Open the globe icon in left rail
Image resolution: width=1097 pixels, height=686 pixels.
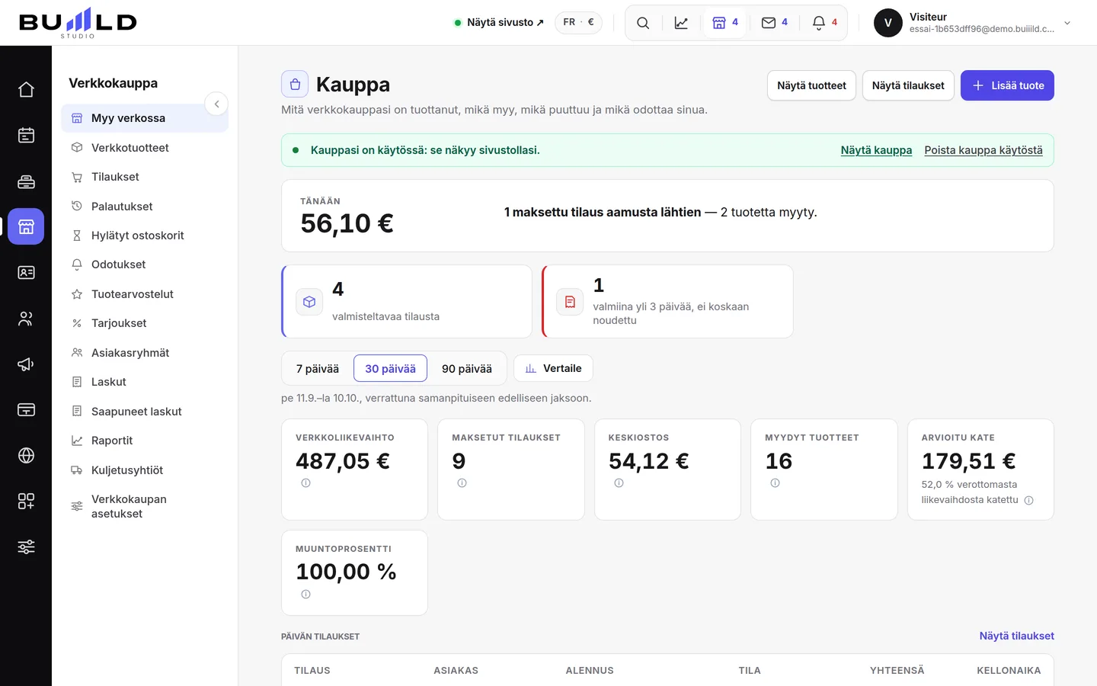26,456
